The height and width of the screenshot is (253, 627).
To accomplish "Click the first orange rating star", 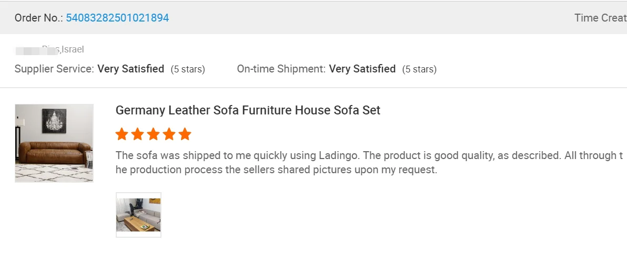I will click(x=122, y=134).
